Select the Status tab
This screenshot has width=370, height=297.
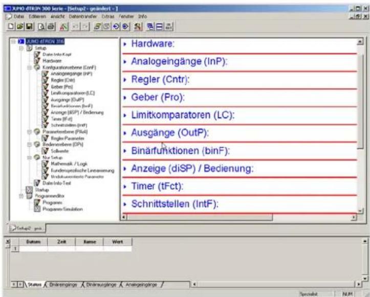point(34,285)
